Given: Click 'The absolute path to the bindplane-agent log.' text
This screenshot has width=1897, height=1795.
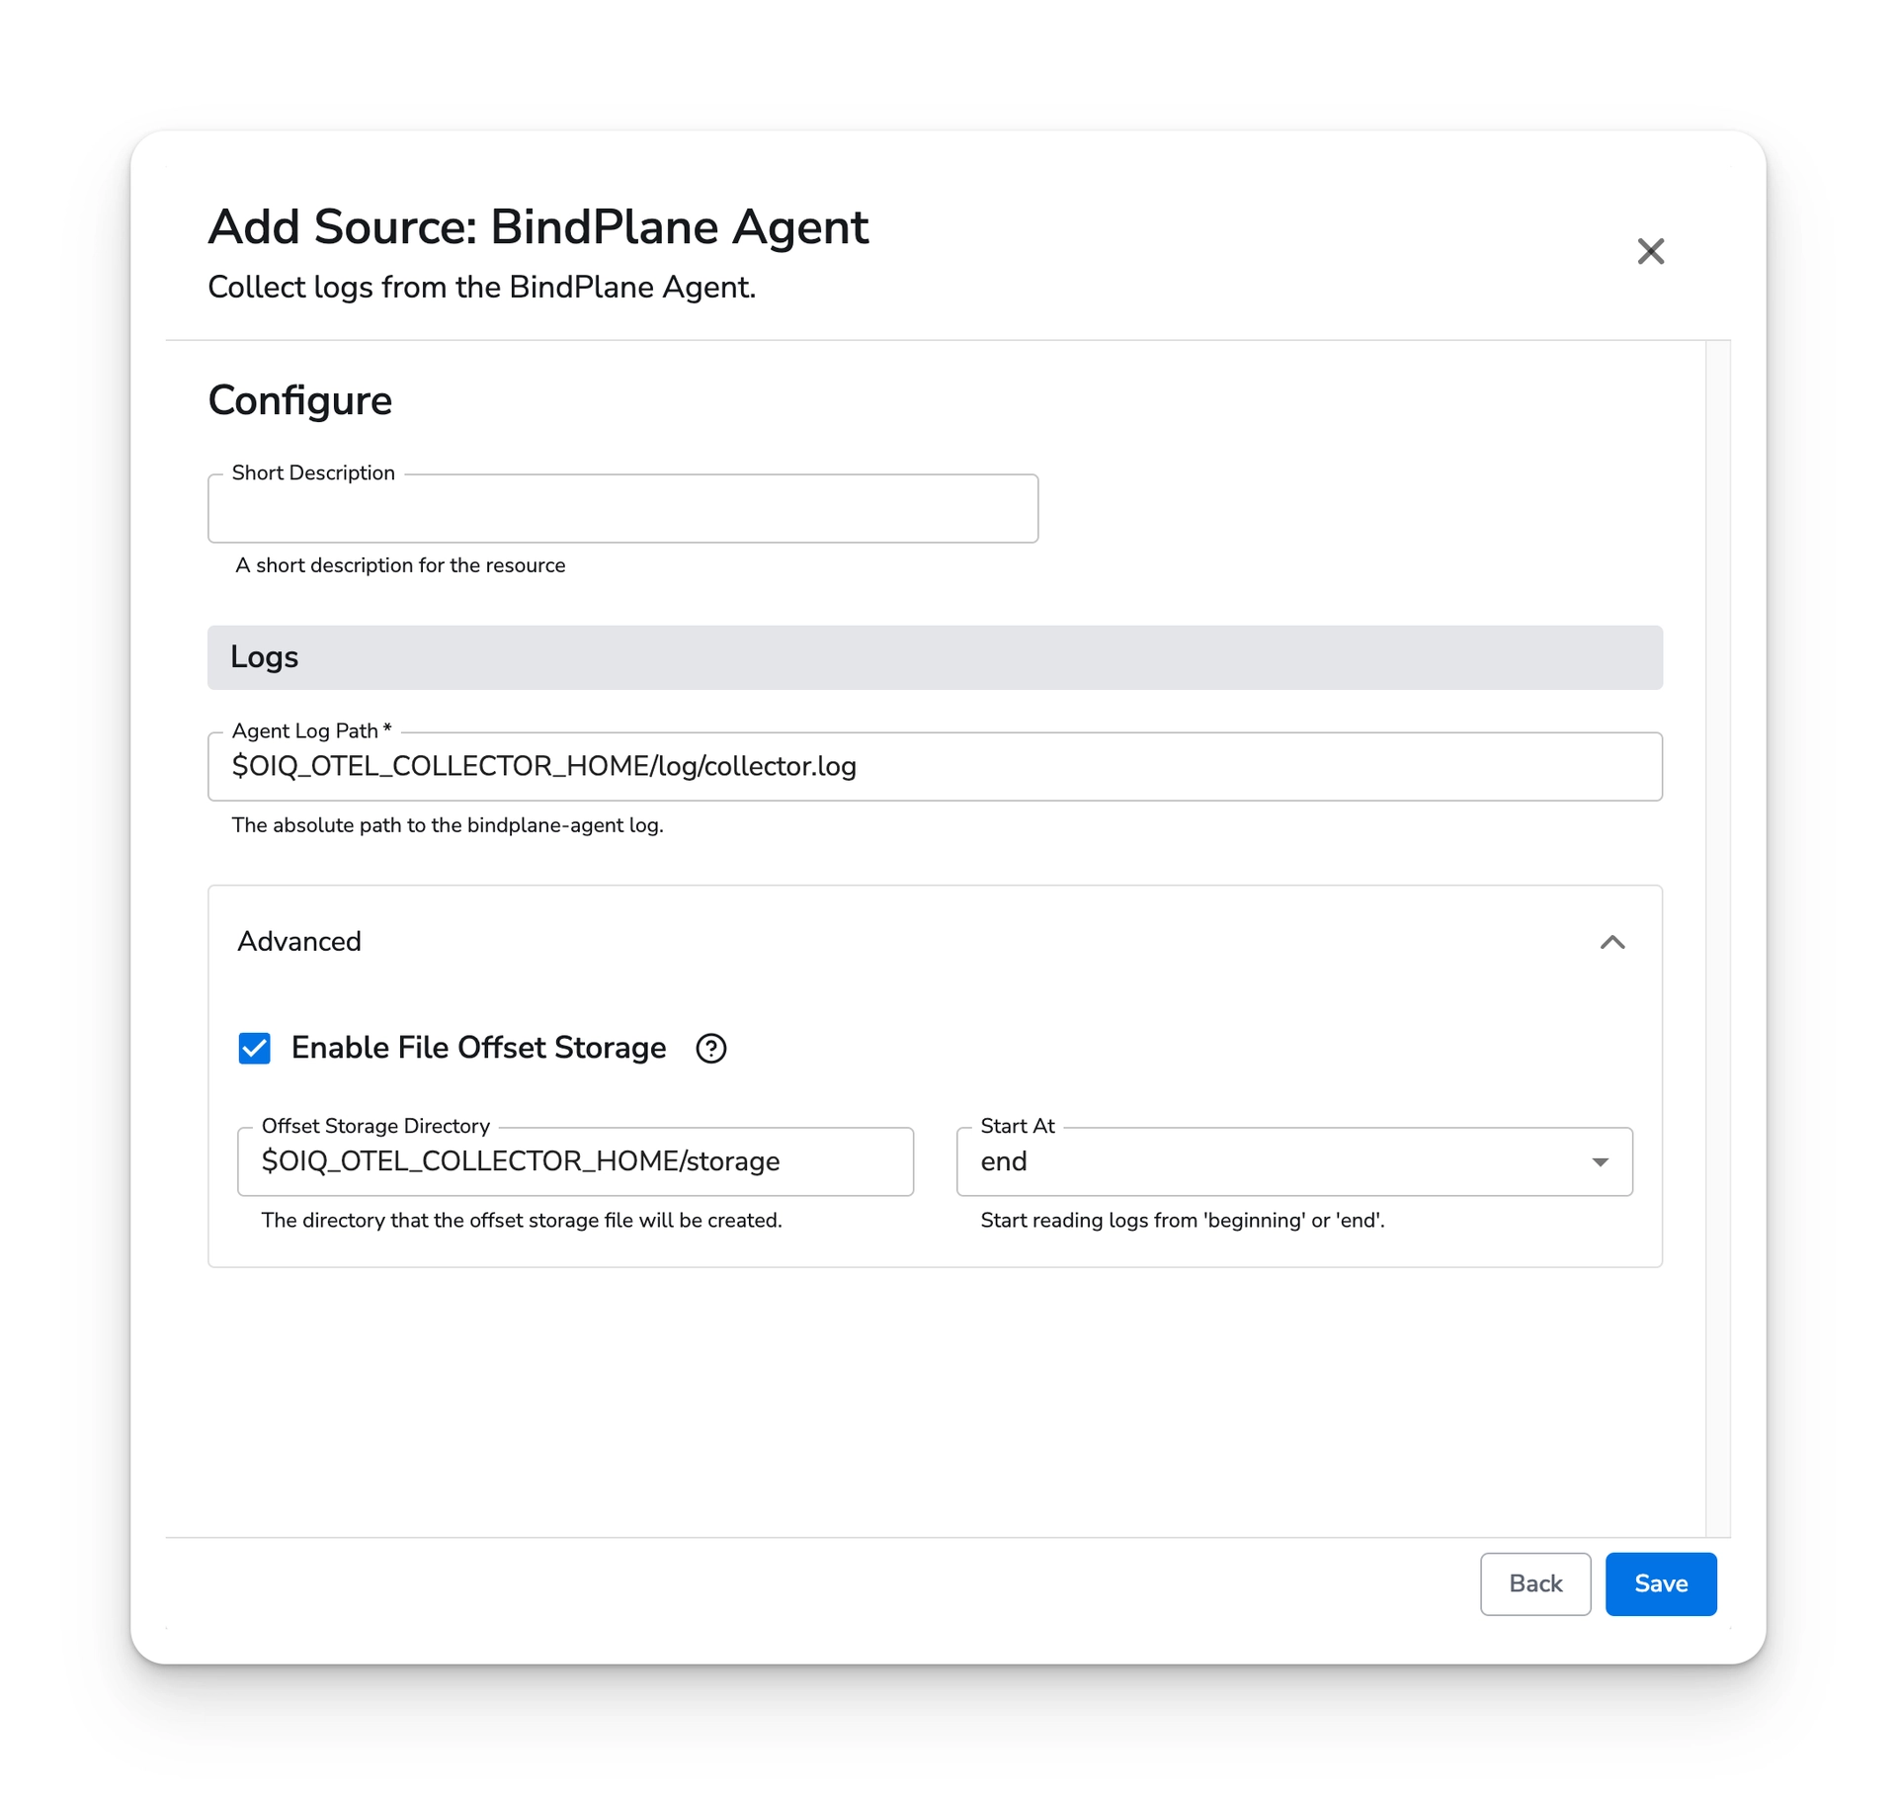Looking at the screenshot, I should (x=448, y=825).
